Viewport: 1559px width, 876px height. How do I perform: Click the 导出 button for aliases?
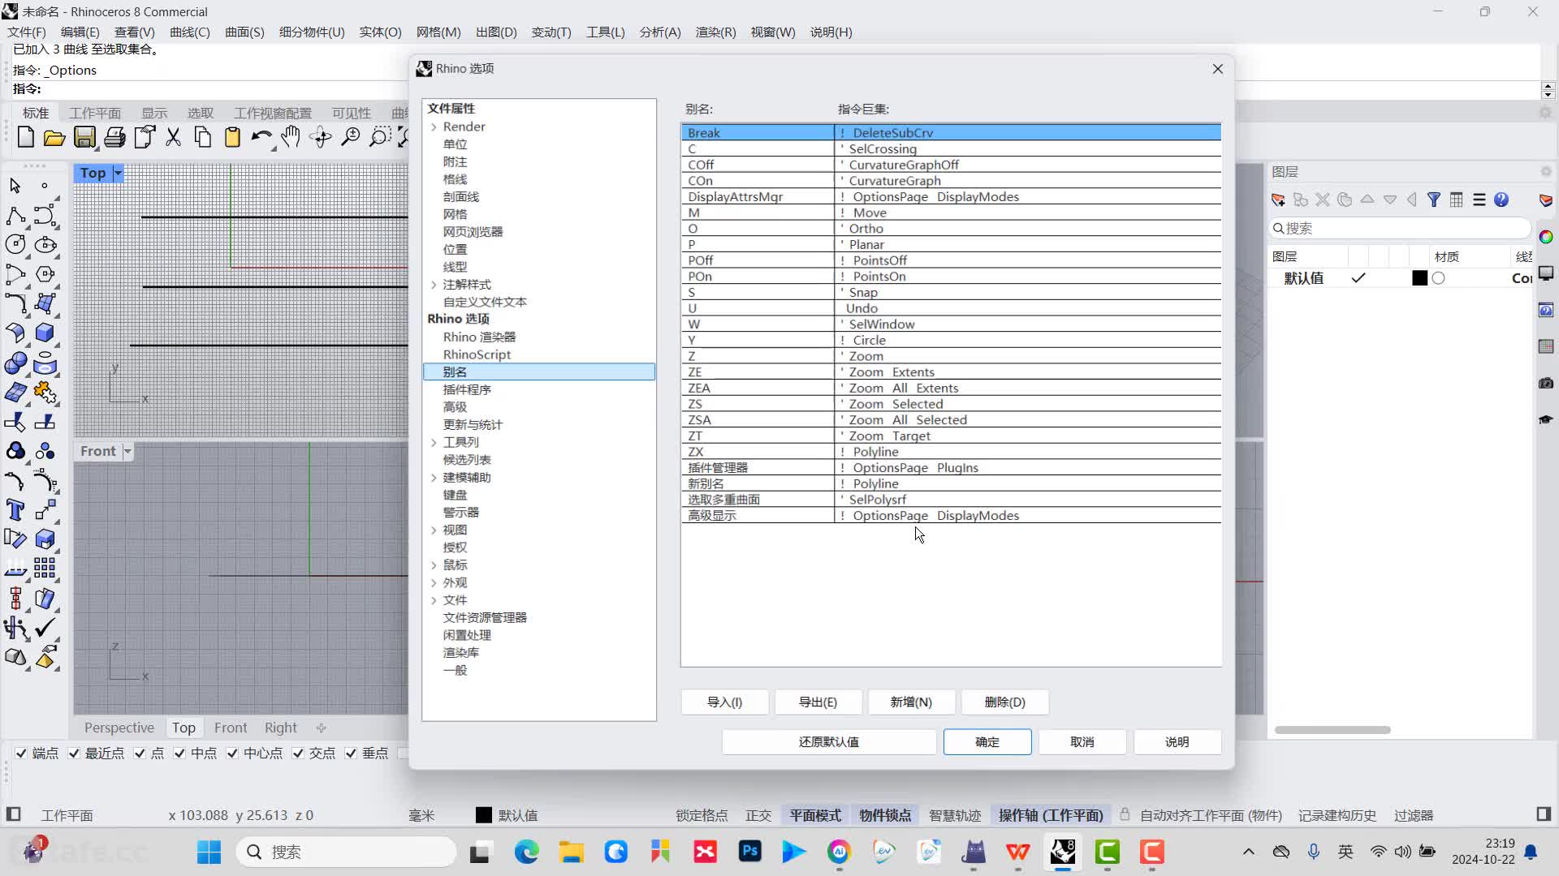click(818, 702)
